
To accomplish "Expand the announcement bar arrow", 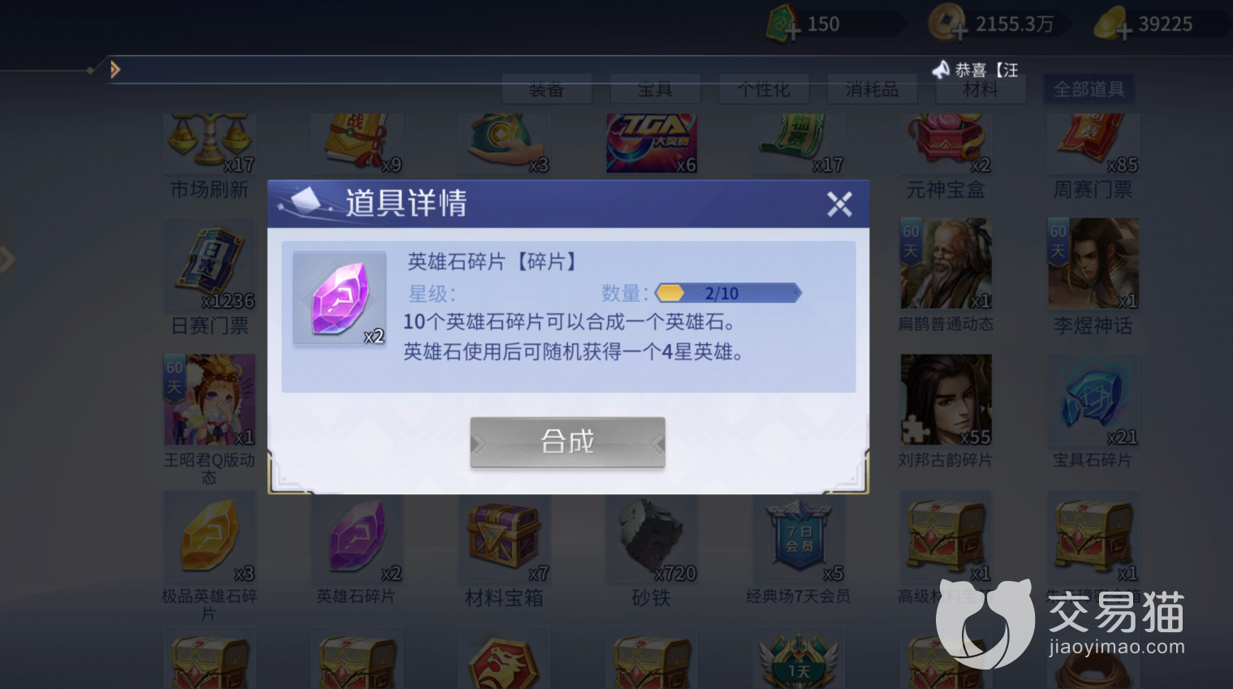I will click(x=115, y=70).
